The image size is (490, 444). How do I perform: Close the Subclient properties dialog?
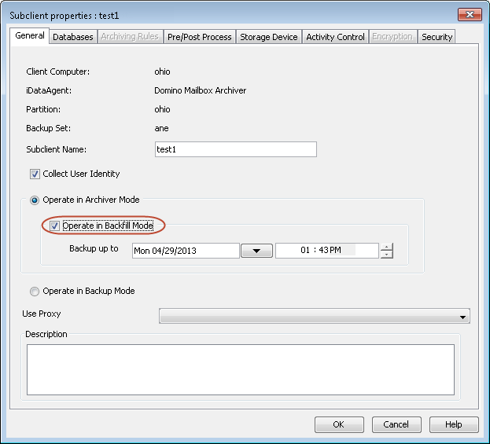pyautogui.click(x=469, y=15)
